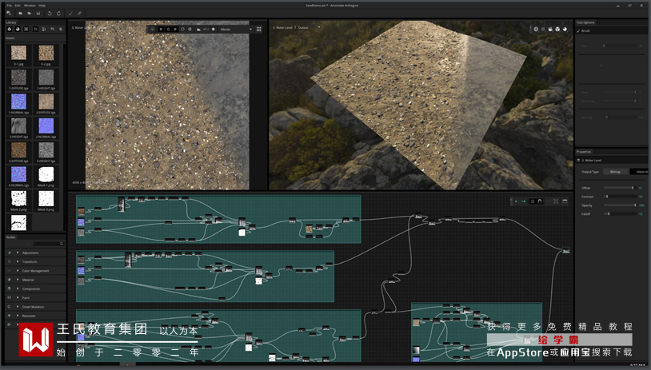Viewport: 651px width, 370px height.
Task: Select the 3-DIFFUSE.tga asset thumbnail
Action: pos(18,150)
